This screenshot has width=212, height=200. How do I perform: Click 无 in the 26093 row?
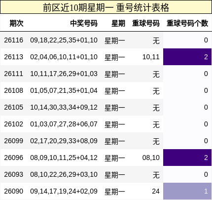click(156, 175)
